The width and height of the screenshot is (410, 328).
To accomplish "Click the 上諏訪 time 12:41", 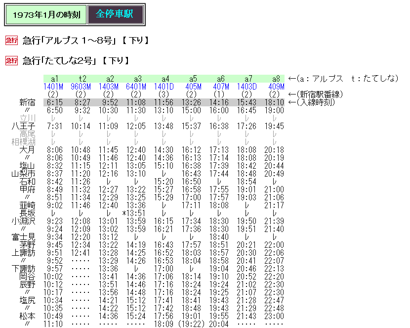I will [81, 253].
